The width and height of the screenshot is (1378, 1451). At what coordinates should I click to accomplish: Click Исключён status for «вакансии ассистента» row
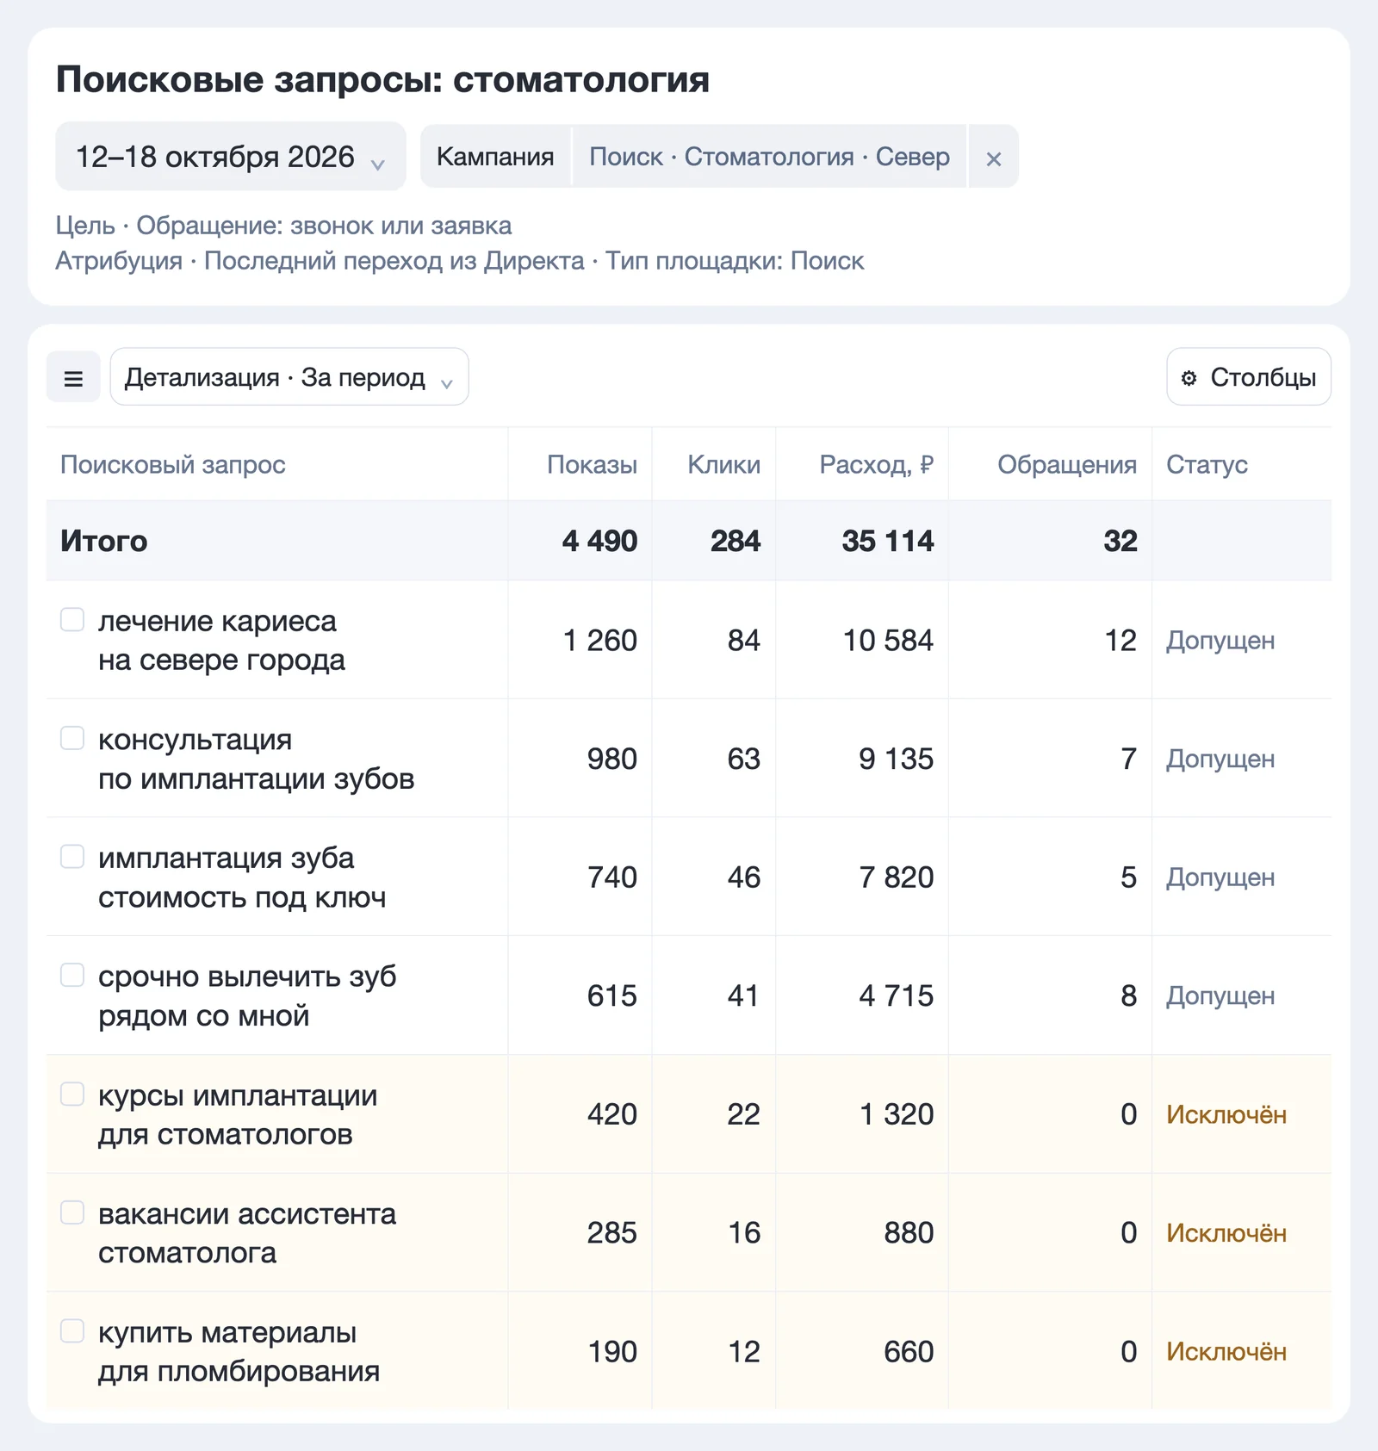pyautogui.click(x=1226, y=1233)
